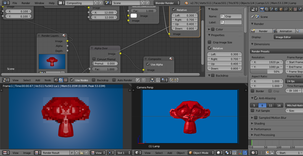
Task: Expand the Performance panel
Action: [252, 129]
